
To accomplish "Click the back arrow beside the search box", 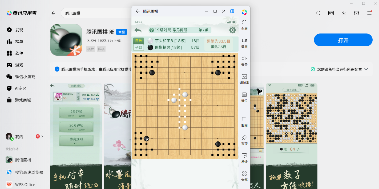I will point(54,13).
